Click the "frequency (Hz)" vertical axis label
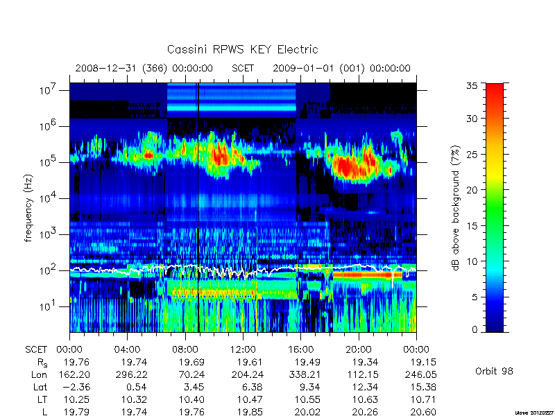The width and height of the screenshot is (555, 416). click(28, 208)
